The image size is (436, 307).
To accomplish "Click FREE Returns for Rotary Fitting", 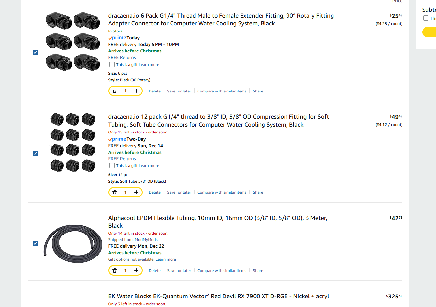I will (122, 57).
